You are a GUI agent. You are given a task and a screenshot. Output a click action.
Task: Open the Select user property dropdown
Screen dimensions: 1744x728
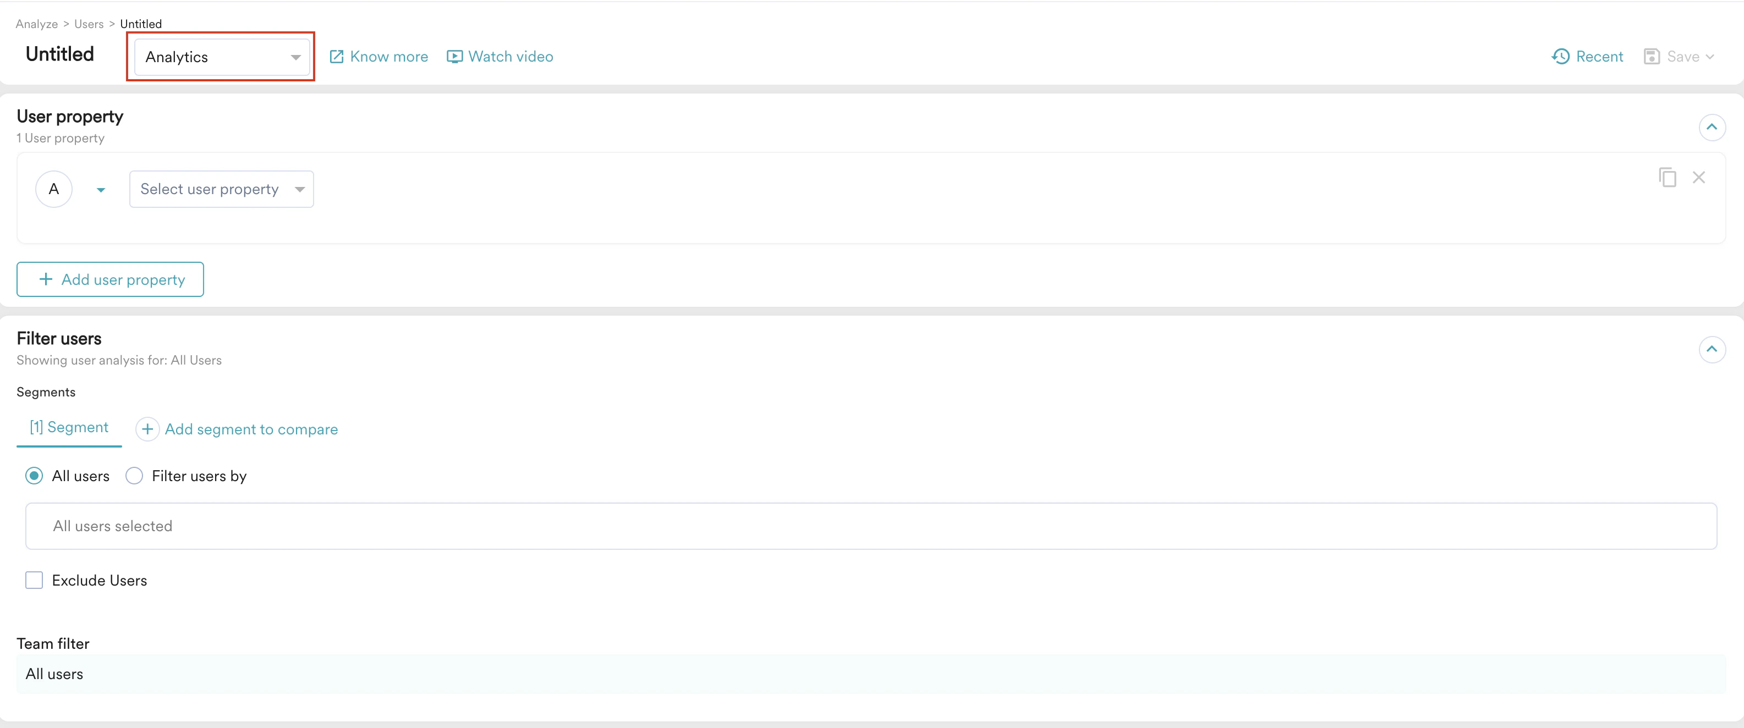(x=221, y=189)
